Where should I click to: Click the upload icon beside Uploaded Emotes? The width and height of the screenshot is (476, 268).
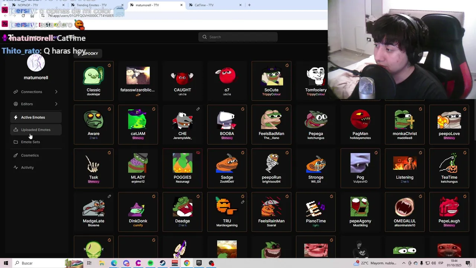[16, 130]
